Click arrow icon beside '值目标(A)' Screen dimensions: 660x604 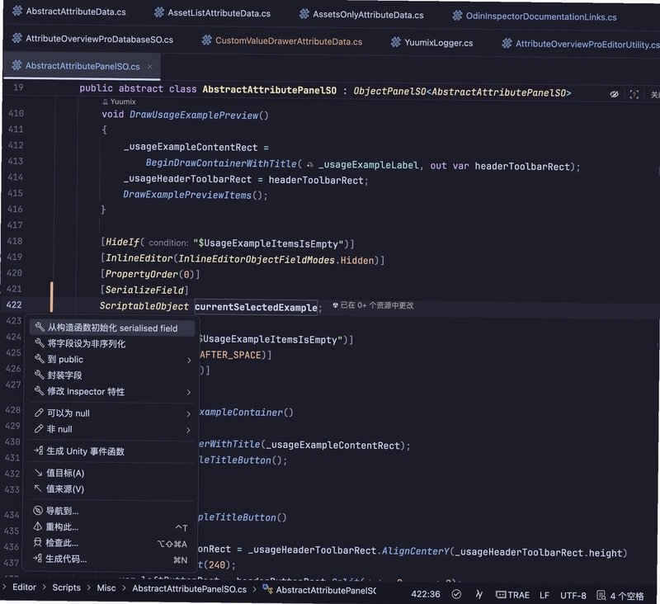point(38,473)
